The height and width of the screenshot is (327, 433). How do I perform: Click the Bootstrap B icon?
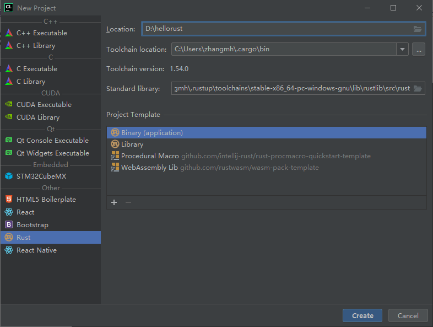pyautogui.click(x=9, y=225)
